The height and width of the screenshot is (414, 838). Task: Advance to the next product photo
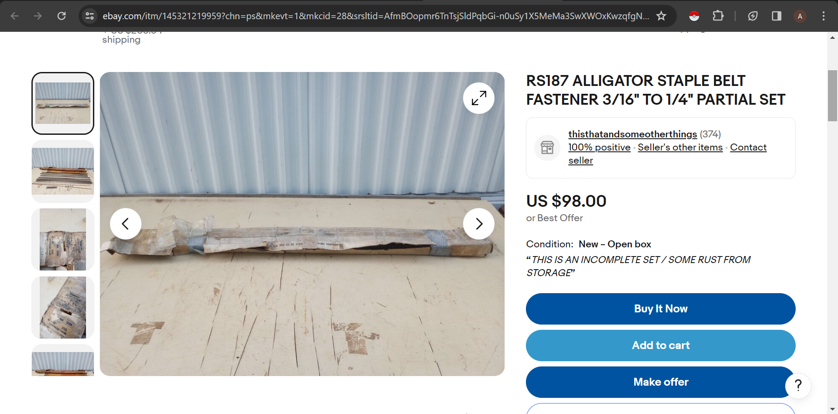click(x=479, y=224)
